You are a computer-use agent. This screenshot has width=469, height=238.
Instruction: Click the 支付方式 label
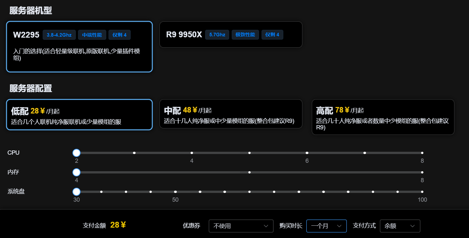(364, 226)
